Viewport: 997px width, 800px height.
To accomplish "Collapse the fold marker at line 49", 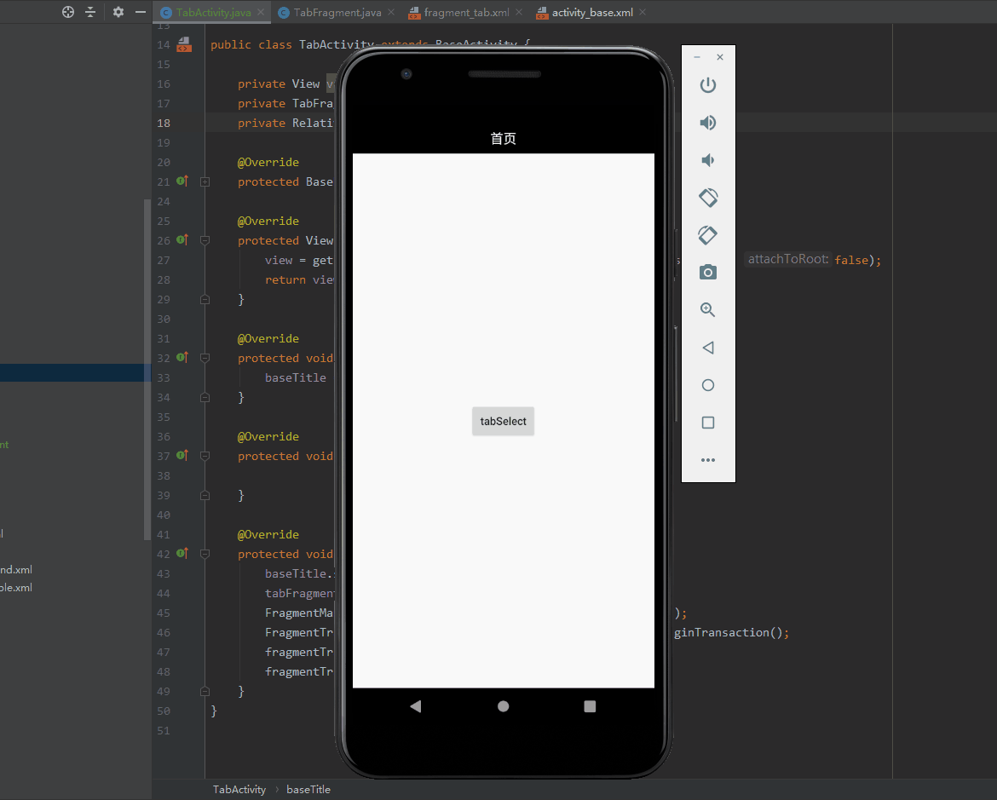I will [x=205, y=691].
